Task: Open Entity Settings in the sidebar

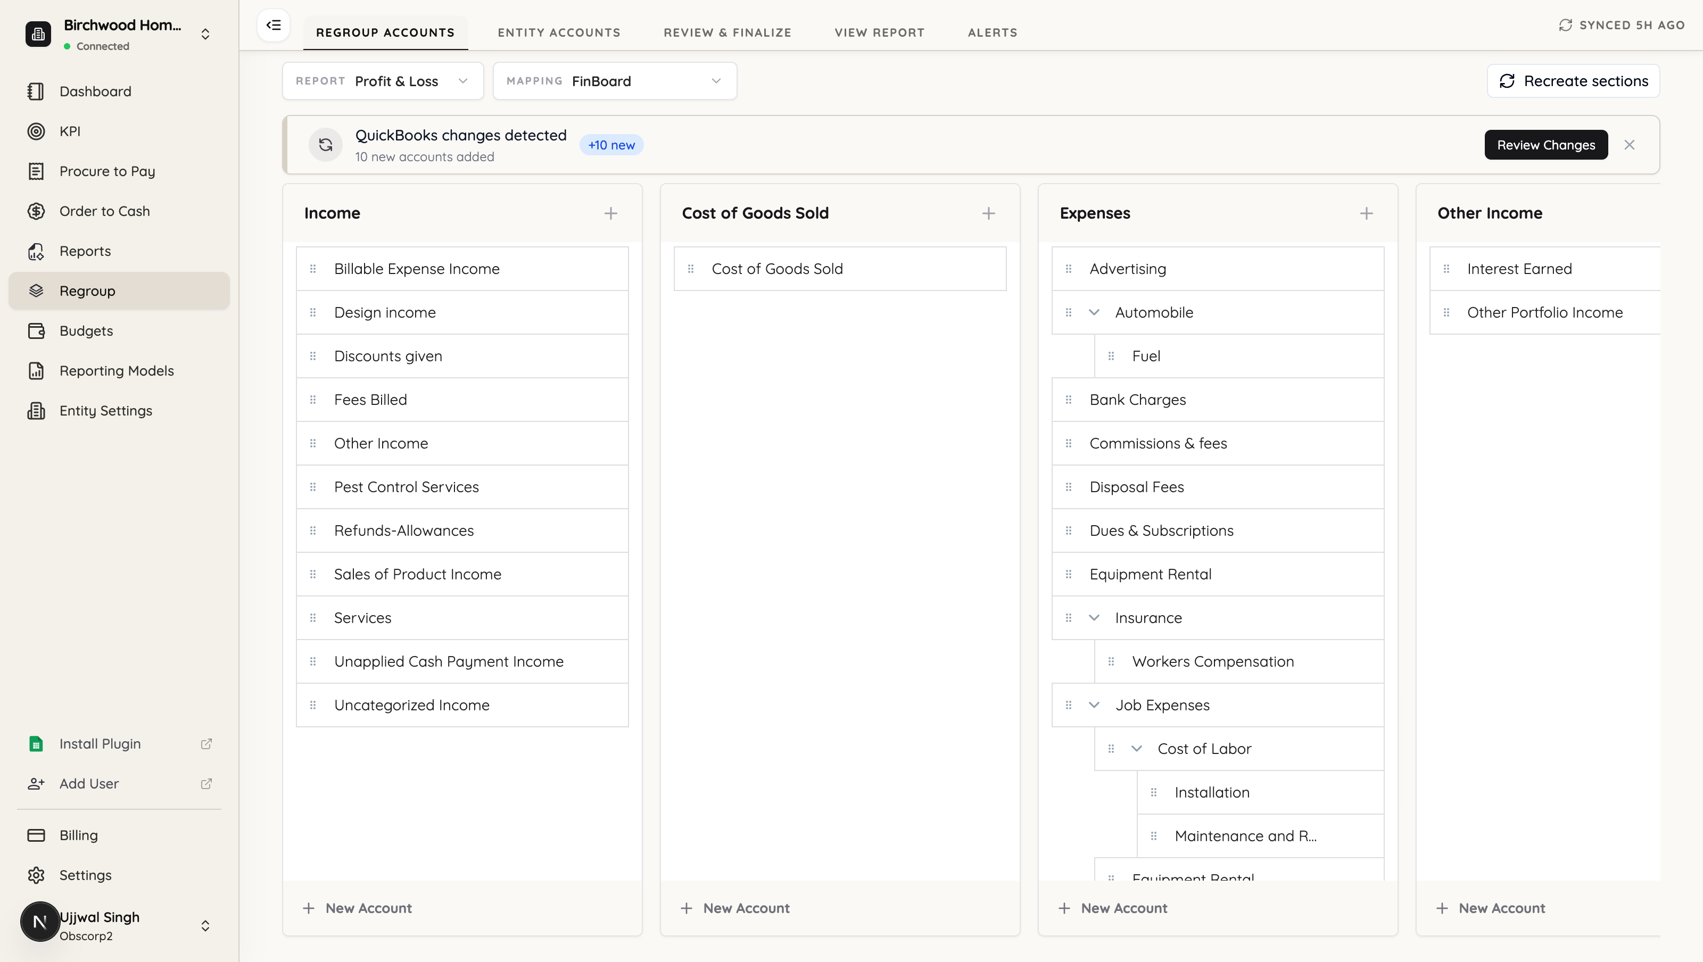Action: click(119, 411)
